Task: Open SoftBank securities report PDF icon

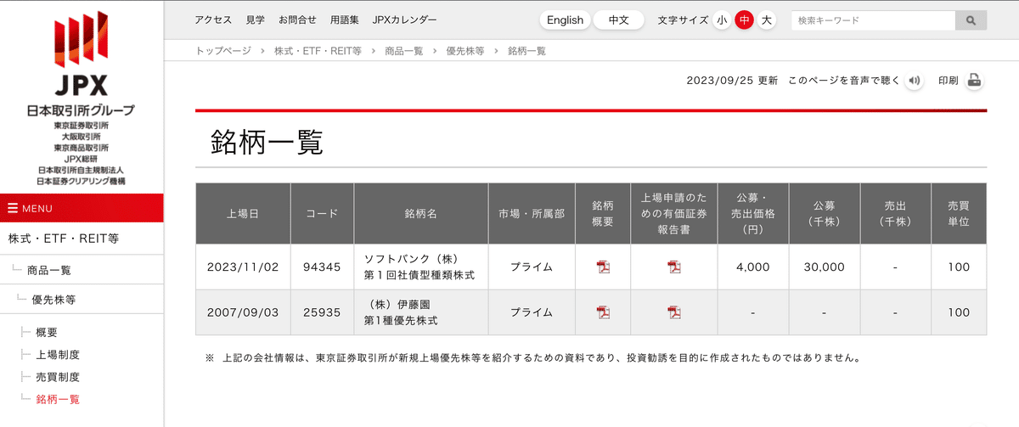Action: click(673, 267)
